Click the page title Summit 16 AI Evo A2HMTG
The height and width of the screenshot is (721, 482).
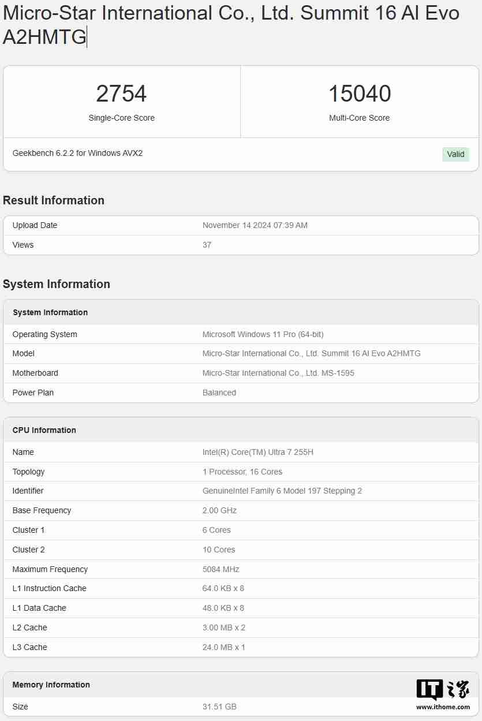click(231, 25)
